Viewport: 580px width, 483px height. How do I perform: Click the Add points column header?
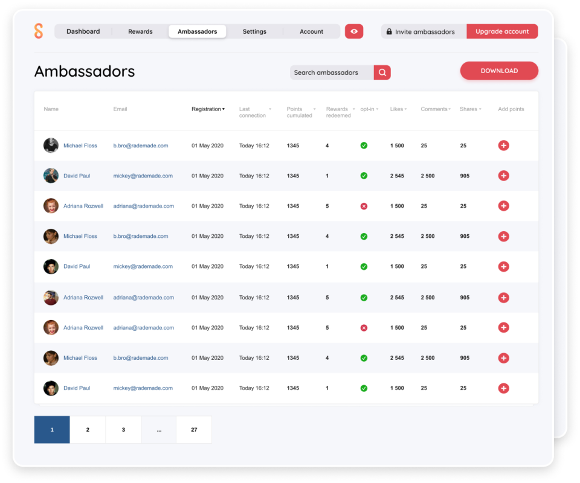point(511,109)
